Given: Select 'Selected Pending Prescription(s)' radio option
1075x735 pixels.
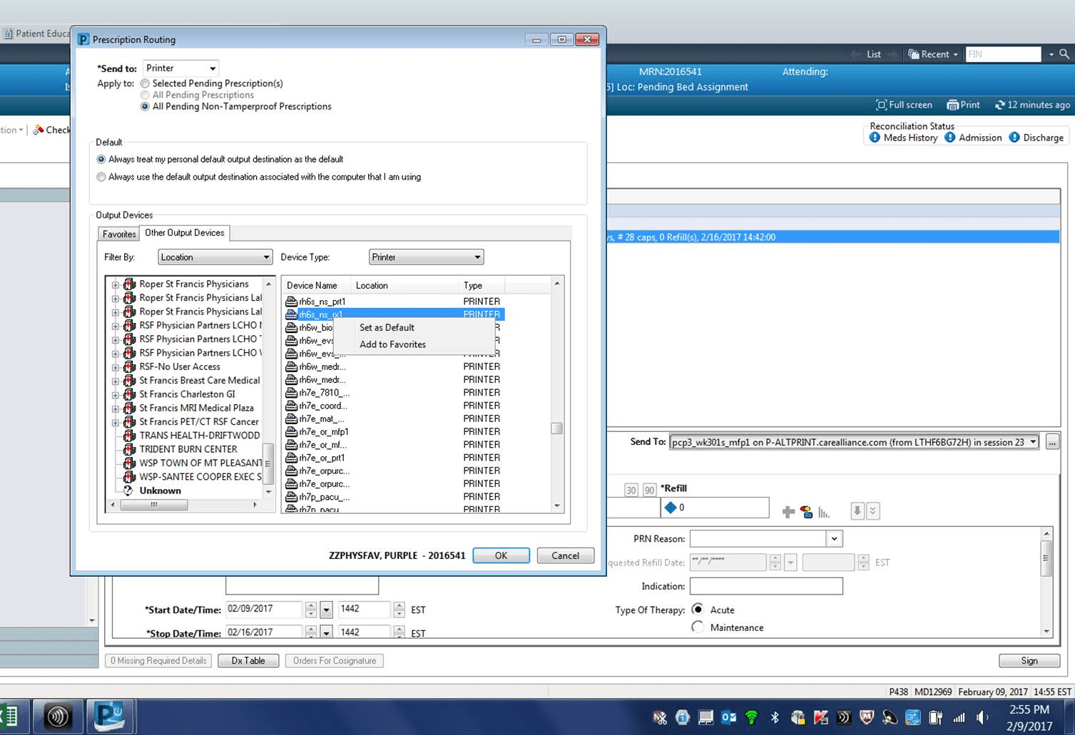Looking at the screenshot, I should click(x=145, y=83).
